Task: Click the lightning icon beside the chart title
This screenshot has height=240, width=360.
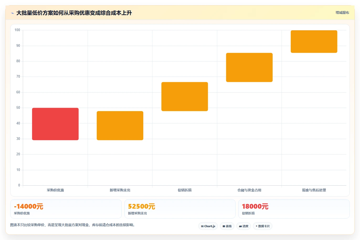Action: (x=13, y=13)
